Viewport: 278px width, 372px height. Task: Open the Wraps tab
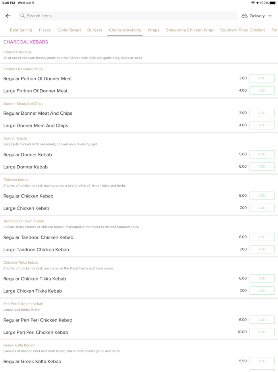[x=154, y=30]
